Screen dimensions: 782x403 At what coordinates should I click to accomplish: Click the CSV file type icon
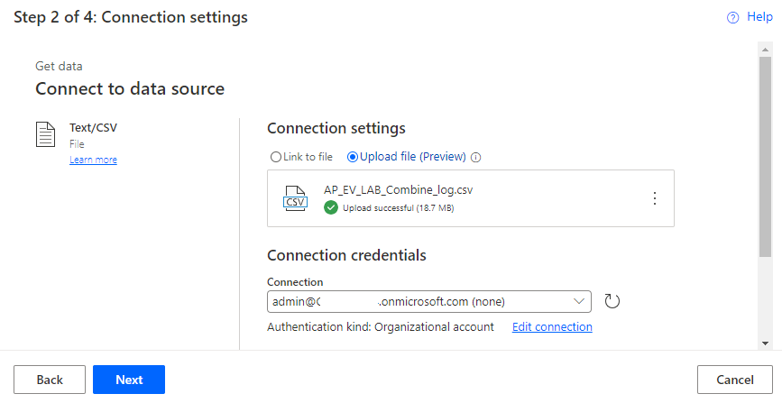coord(295,197)
